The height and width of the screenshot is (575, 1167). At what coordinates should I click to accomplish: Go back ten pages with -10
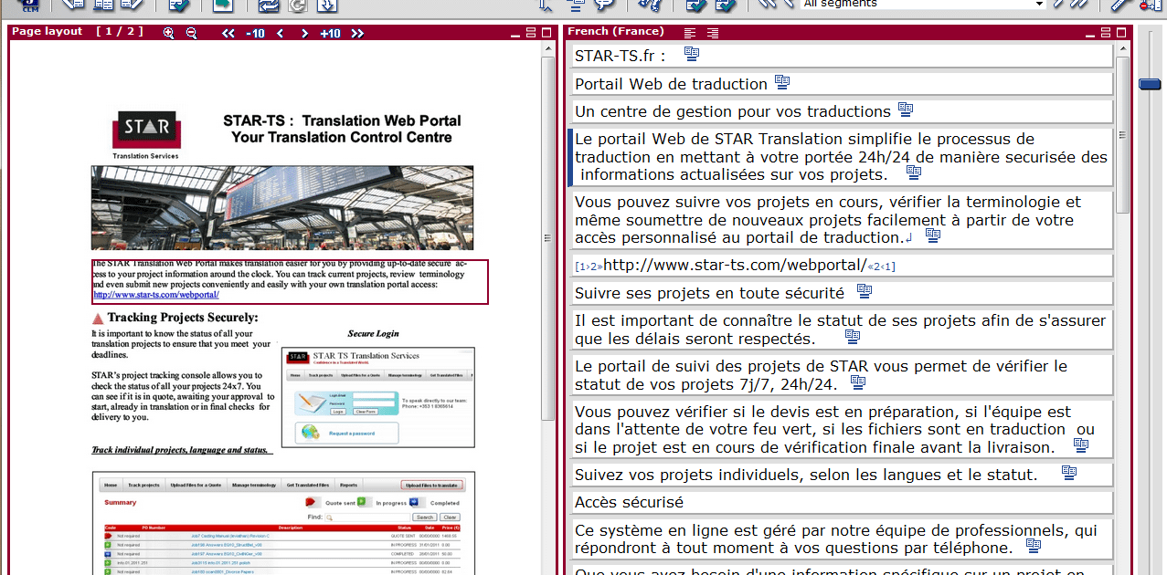pos(255,34)
